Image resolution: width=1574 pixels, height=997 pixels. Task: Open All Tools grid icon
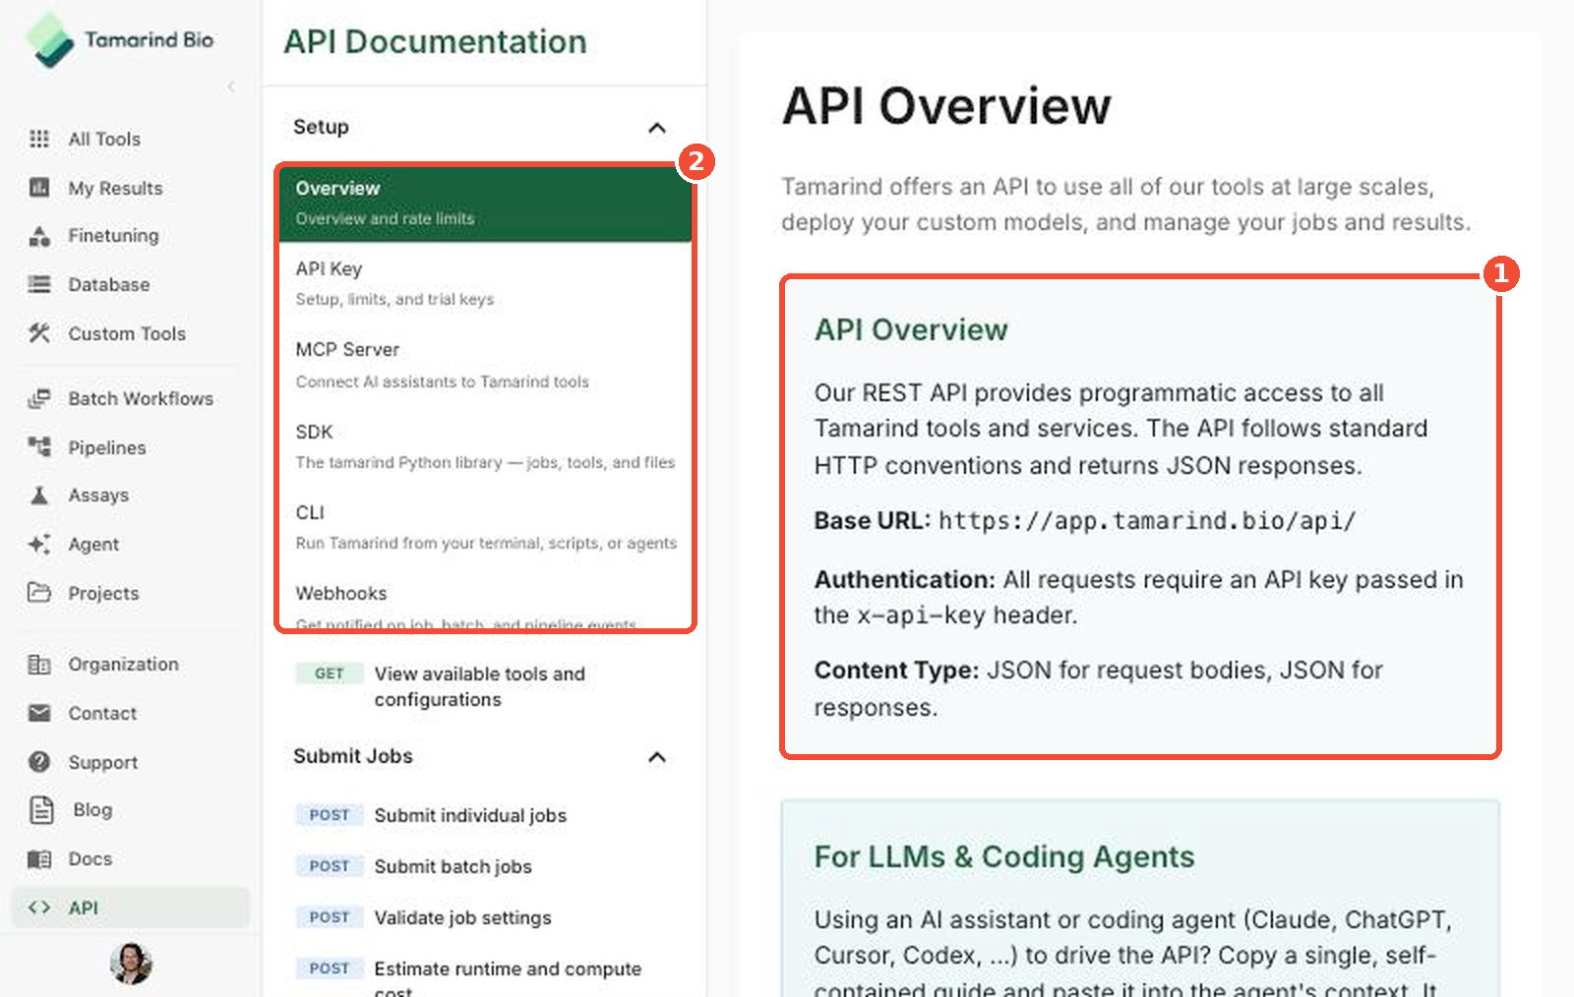[x=39, y=139]
